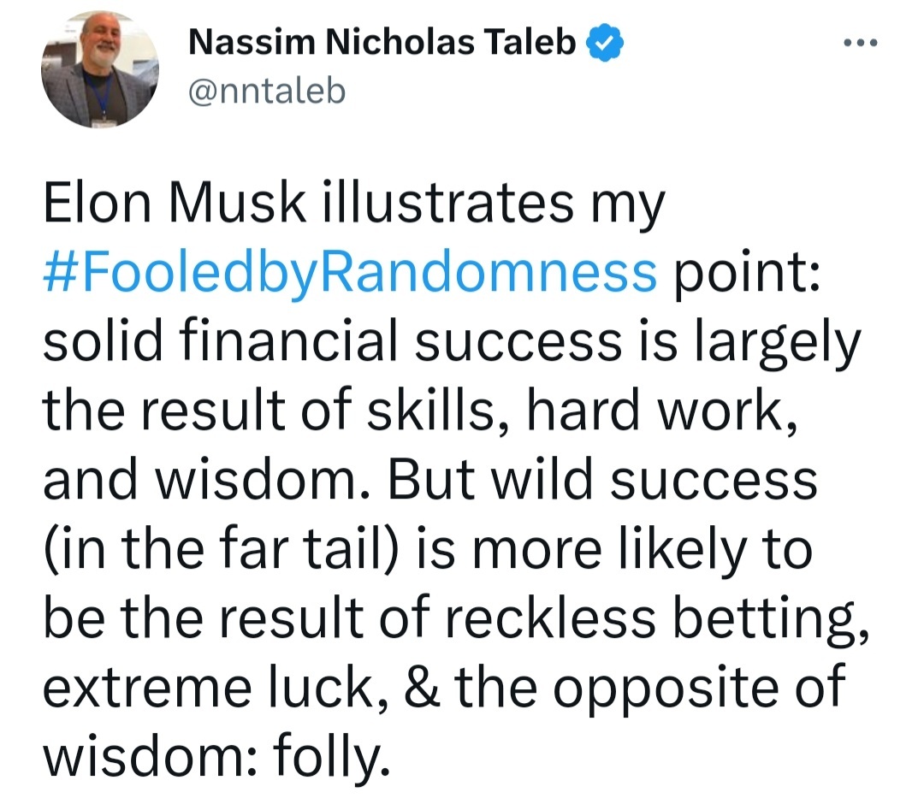924x798 pixels.
Task: Open Nassim Nicholas Taleb's profile picture
Action: pos(100,70)
